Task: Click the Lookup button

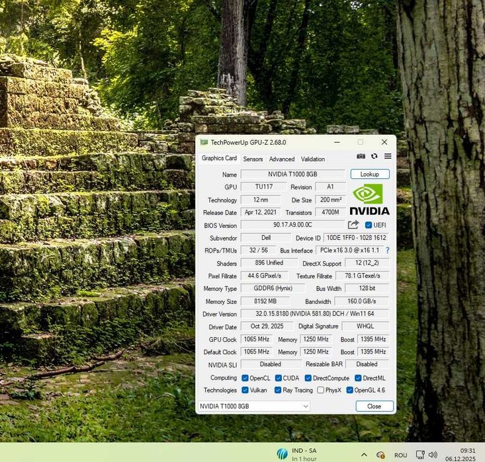Action: click(370, 174)
